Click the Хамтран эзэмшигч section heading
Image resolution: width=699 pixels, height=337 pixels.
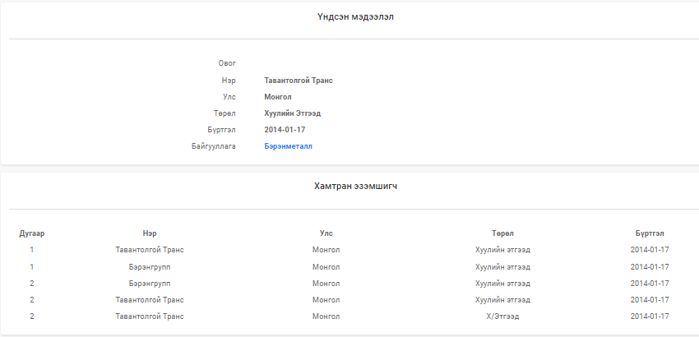coord(355,187)
